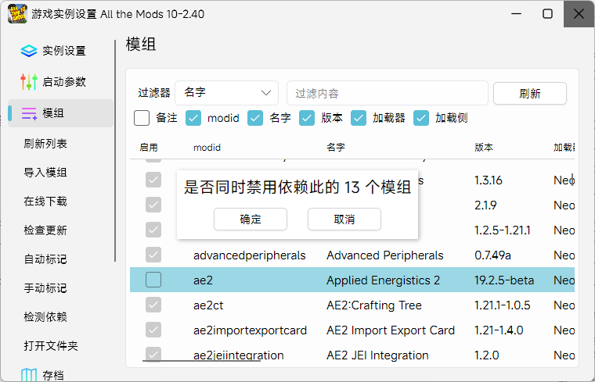The height and width of the screenshot is (382, 595).
Task: Click the 刷新 button
Action: point(529,94)
